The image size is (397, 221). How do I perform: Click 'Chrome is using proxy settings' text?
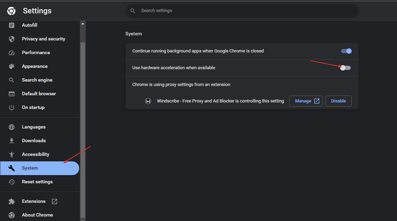[x=181, y=85]
